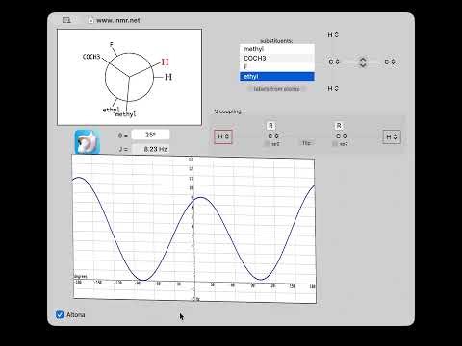462x346 pixels.
Task: Click the labels from atoms button
Action: click(x=276, y=89)
